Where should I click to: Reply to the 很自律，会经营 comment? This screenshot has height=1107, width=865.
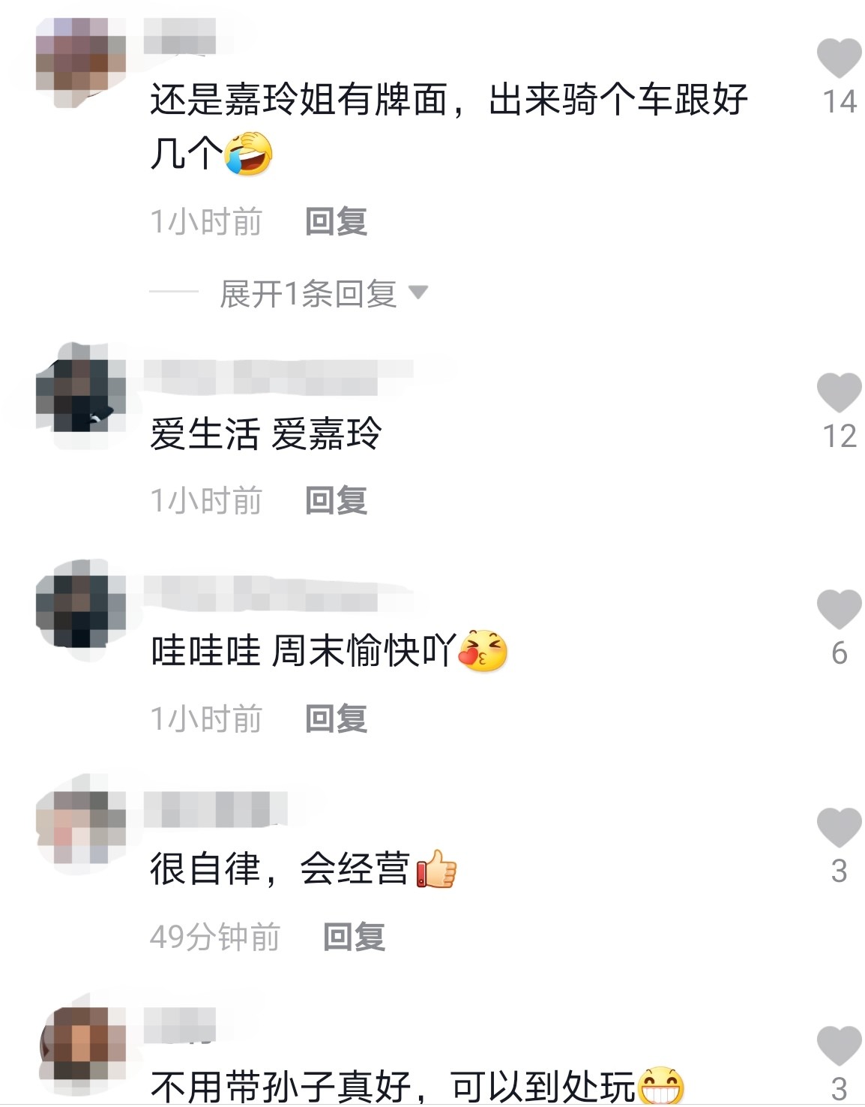(x=354, y=937)
